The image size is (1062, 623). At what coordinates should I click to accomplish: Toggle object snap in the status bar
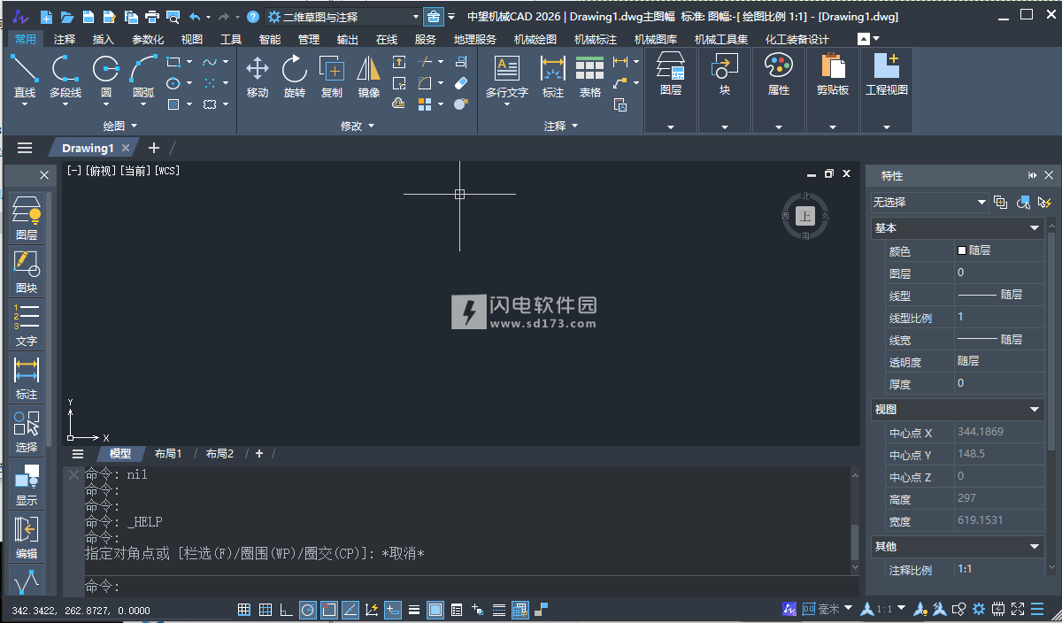point(329,610)
